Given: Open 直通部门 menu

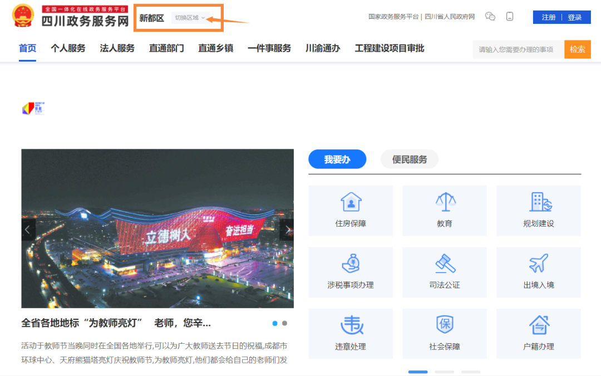Looking at the screenshot, I should [166, 48].
